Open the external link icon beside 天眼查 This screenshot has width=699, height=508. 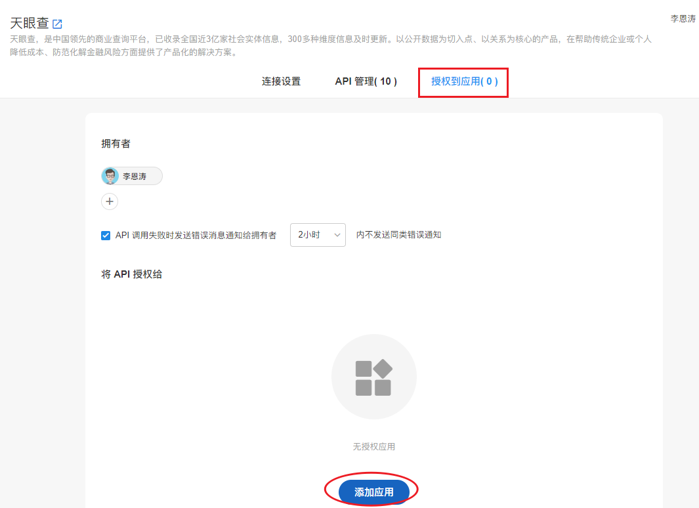coord(57,24)
